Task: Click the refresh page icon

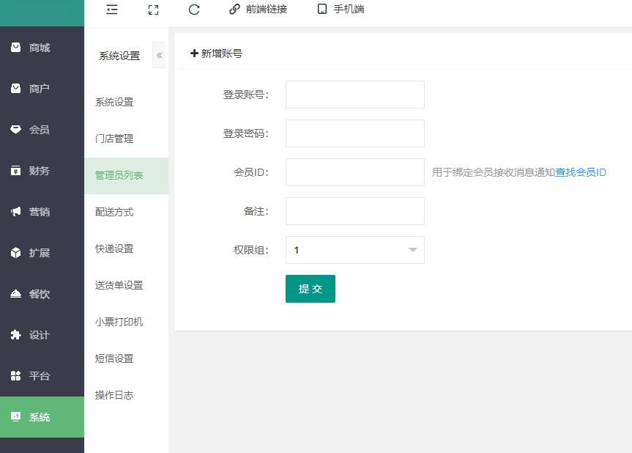Action: click(194, 10)
